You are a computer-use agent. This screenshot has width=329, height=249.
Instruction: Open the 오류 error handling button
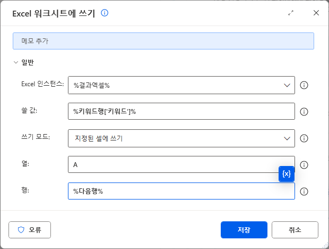coord(30,230)
